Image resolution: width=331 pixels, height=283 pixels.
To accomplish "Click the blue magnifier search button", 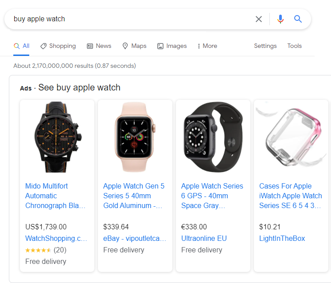I will tap(298, 19).
